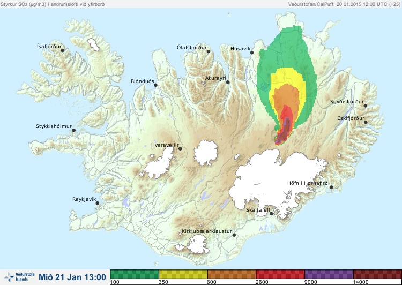
Task: Click the legend value '600'
Action: coord(212,282)
